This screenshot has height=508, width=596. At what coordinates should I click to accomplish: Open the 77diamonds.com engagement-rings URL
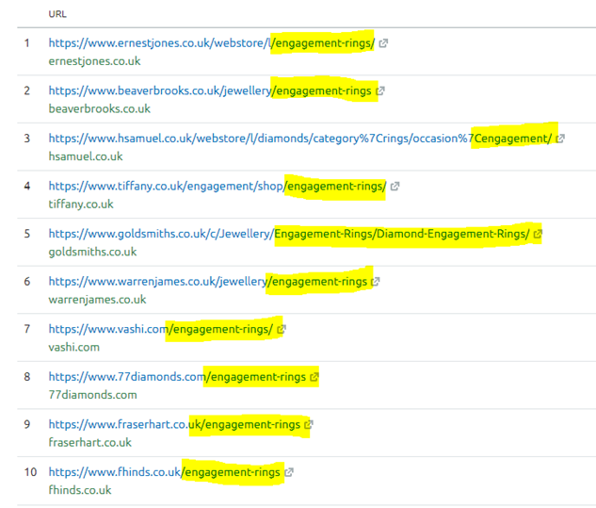[177, 377]
